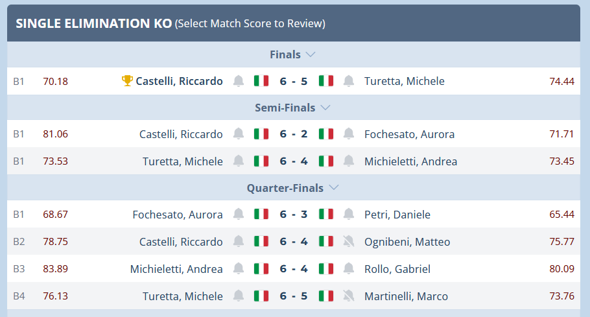Screen dimensions: 590x317
Task: Click Italy flag beside Michieletti, Andrea in Semi-Finals
Action: click(x=326, y=161)
